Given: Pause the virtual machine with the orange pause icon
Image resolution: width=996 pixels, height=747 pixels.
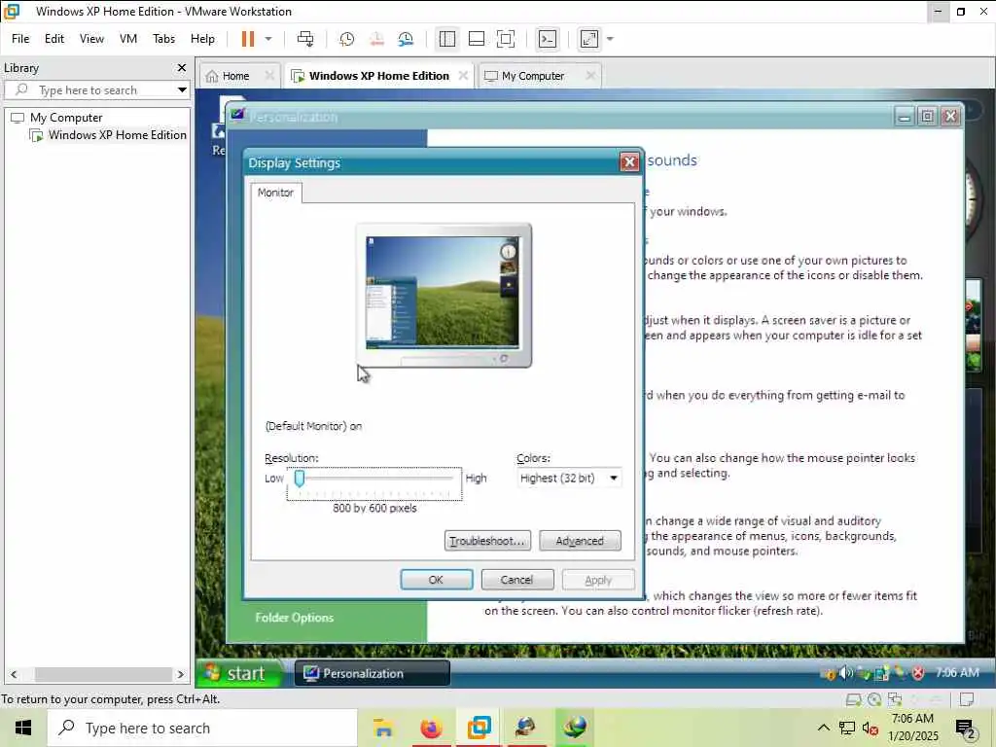Looking at the screenshot, I should click(248, 39).
